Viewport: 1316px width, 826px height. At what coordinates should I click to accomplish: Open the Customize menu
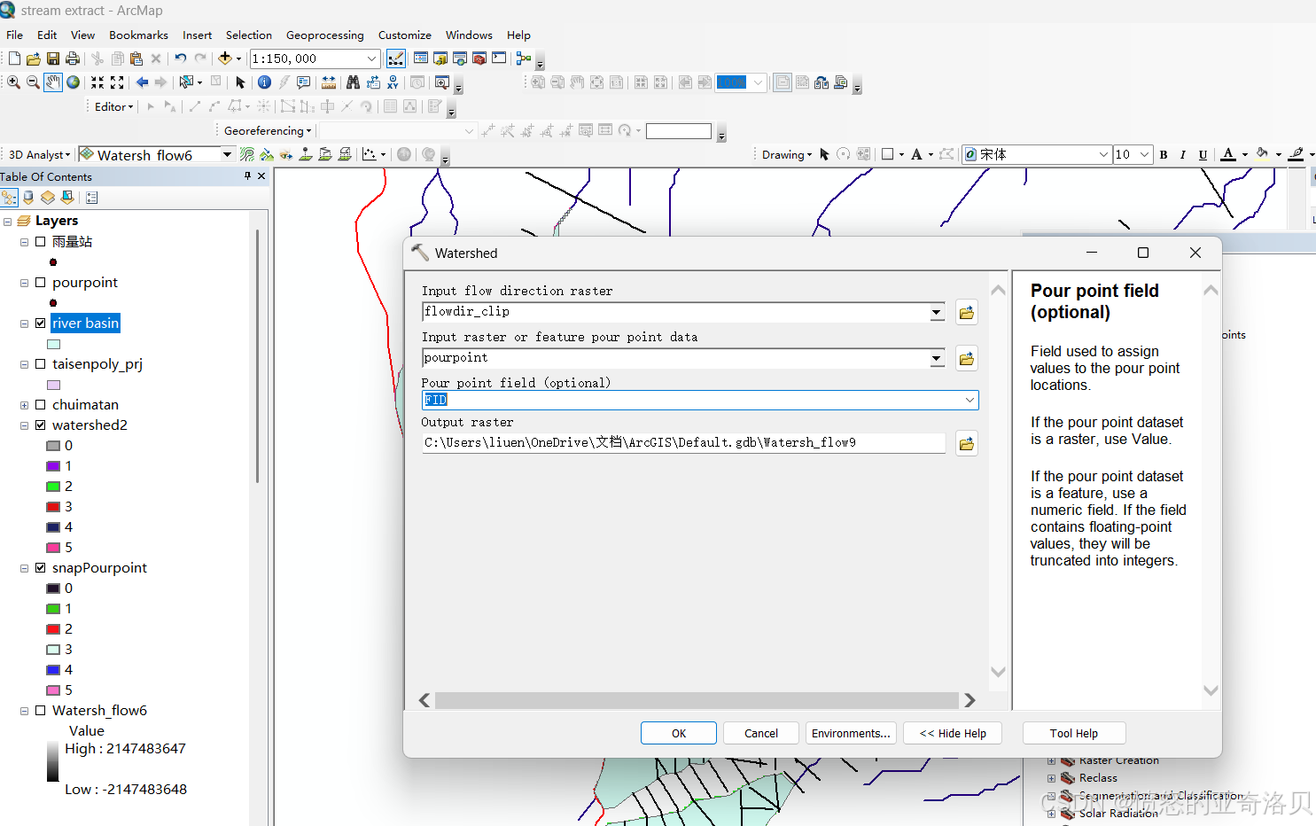click(404, 35)
